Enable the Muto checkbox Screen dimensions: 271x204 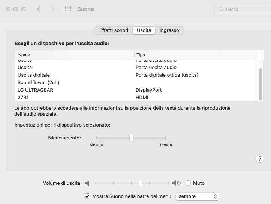pyautogui.click(x=188, y=183)
